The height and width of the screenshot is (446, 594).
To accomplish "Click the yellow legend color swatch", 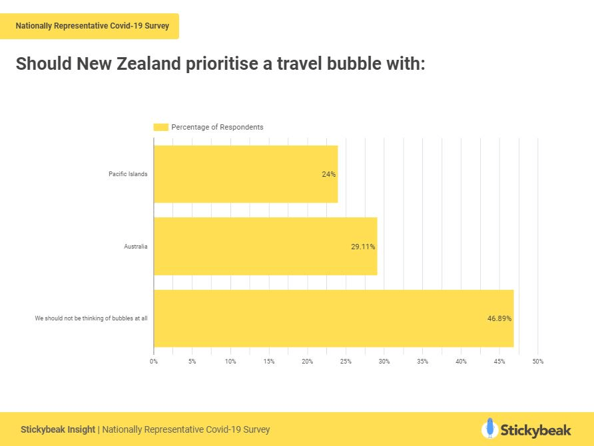I will click(x=160, y=127).
